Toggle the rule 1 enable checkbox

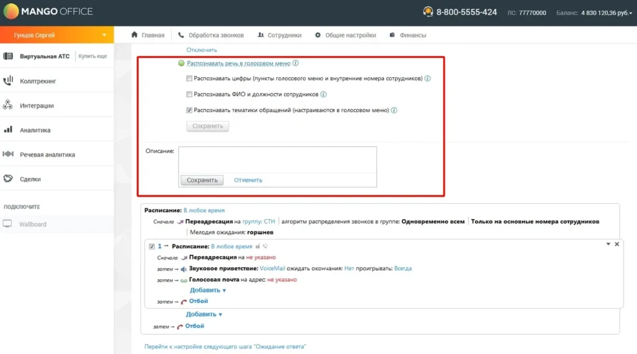(152, 246)
